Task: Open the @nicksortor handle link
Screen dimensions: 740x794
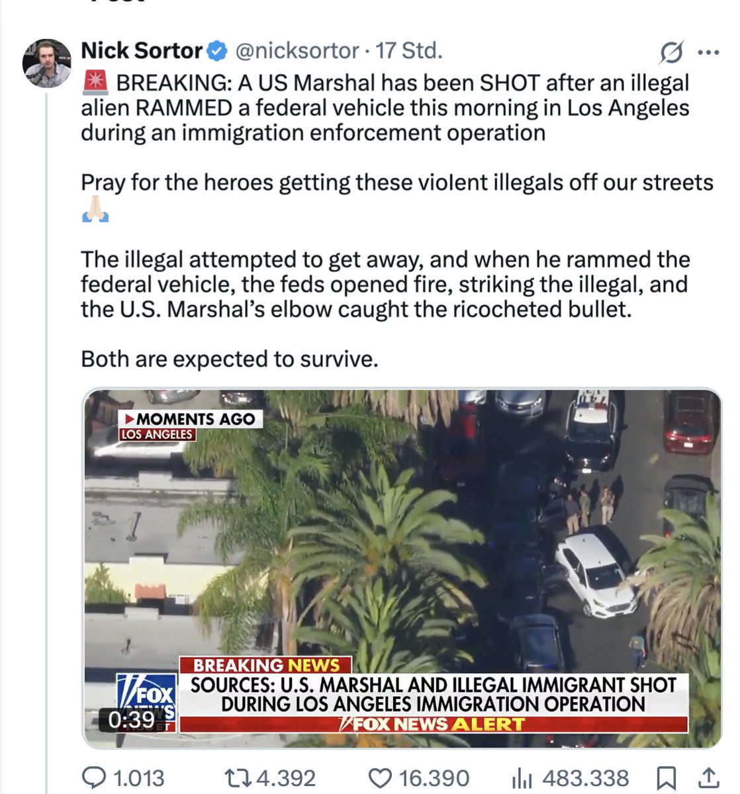Action: point(297,51)
